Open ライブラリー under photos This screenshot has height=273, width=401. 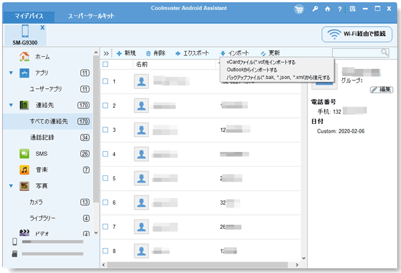43,218
